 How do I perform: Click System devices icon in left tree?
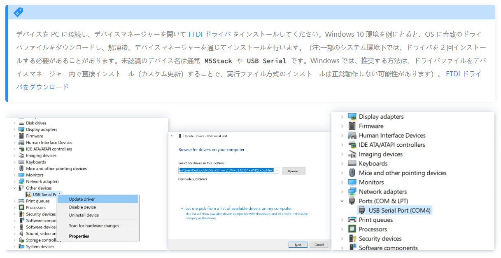click(x=21, y=246)
